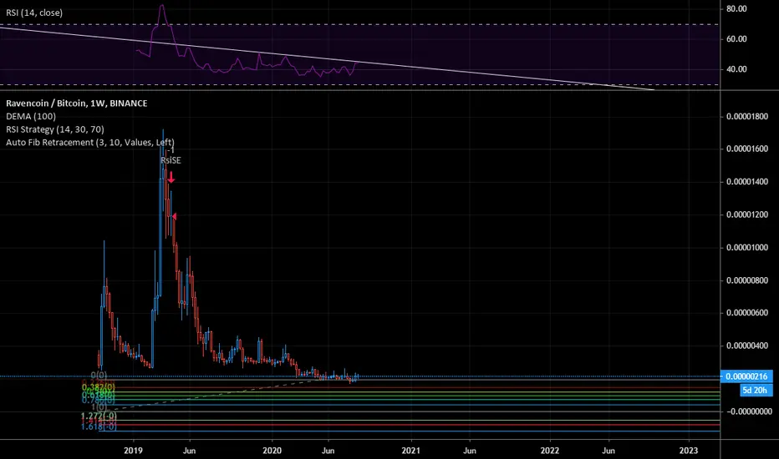779x459 pixels.
Task: Click the 2020 label on time axis
Action: click(272, 451)
